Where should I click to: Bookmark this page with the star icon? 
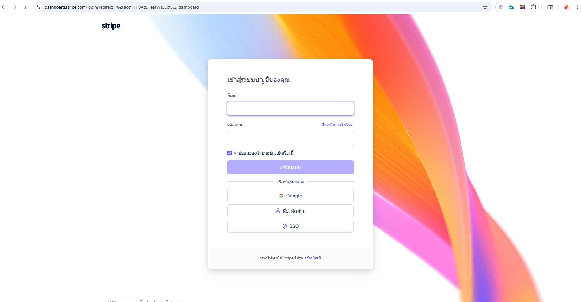(485, 7)
